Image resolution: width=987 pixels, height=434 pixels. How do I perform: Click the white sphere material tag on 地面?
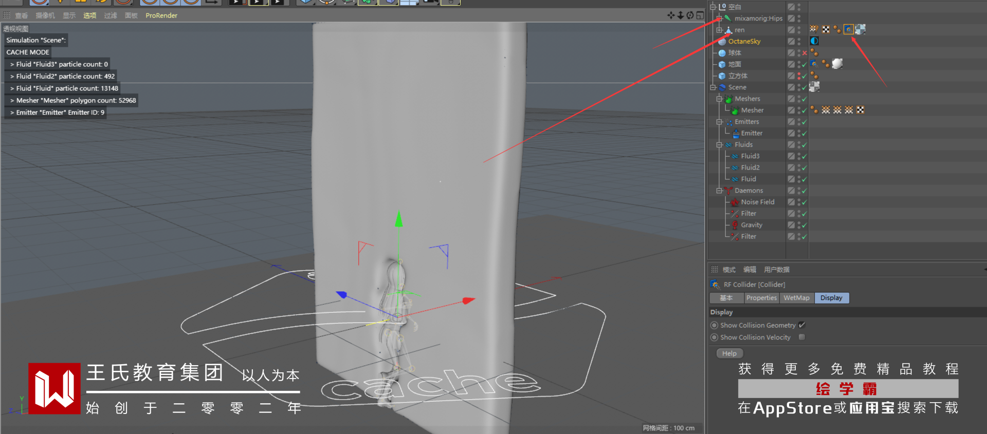tap(837, 64)
